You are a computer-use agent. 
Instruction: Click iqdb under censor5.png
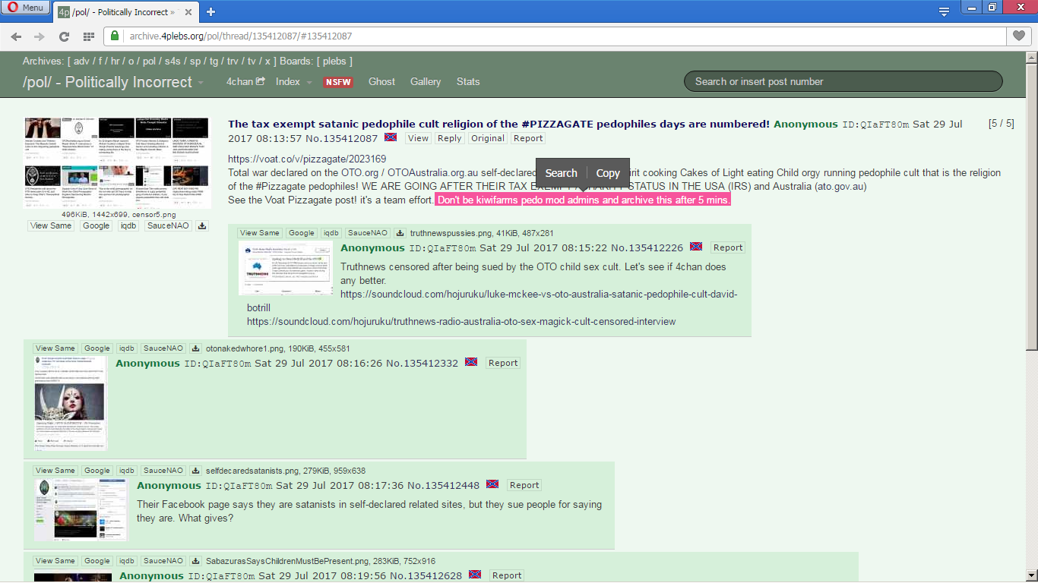coord(128,225)
